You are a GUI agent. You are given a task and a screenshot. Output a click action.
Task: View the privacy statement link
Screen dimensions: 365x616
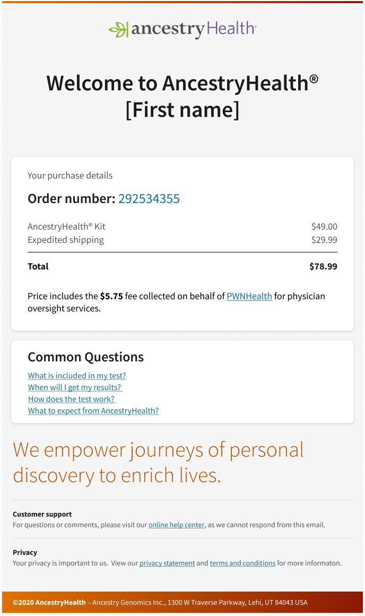(167, 563)
